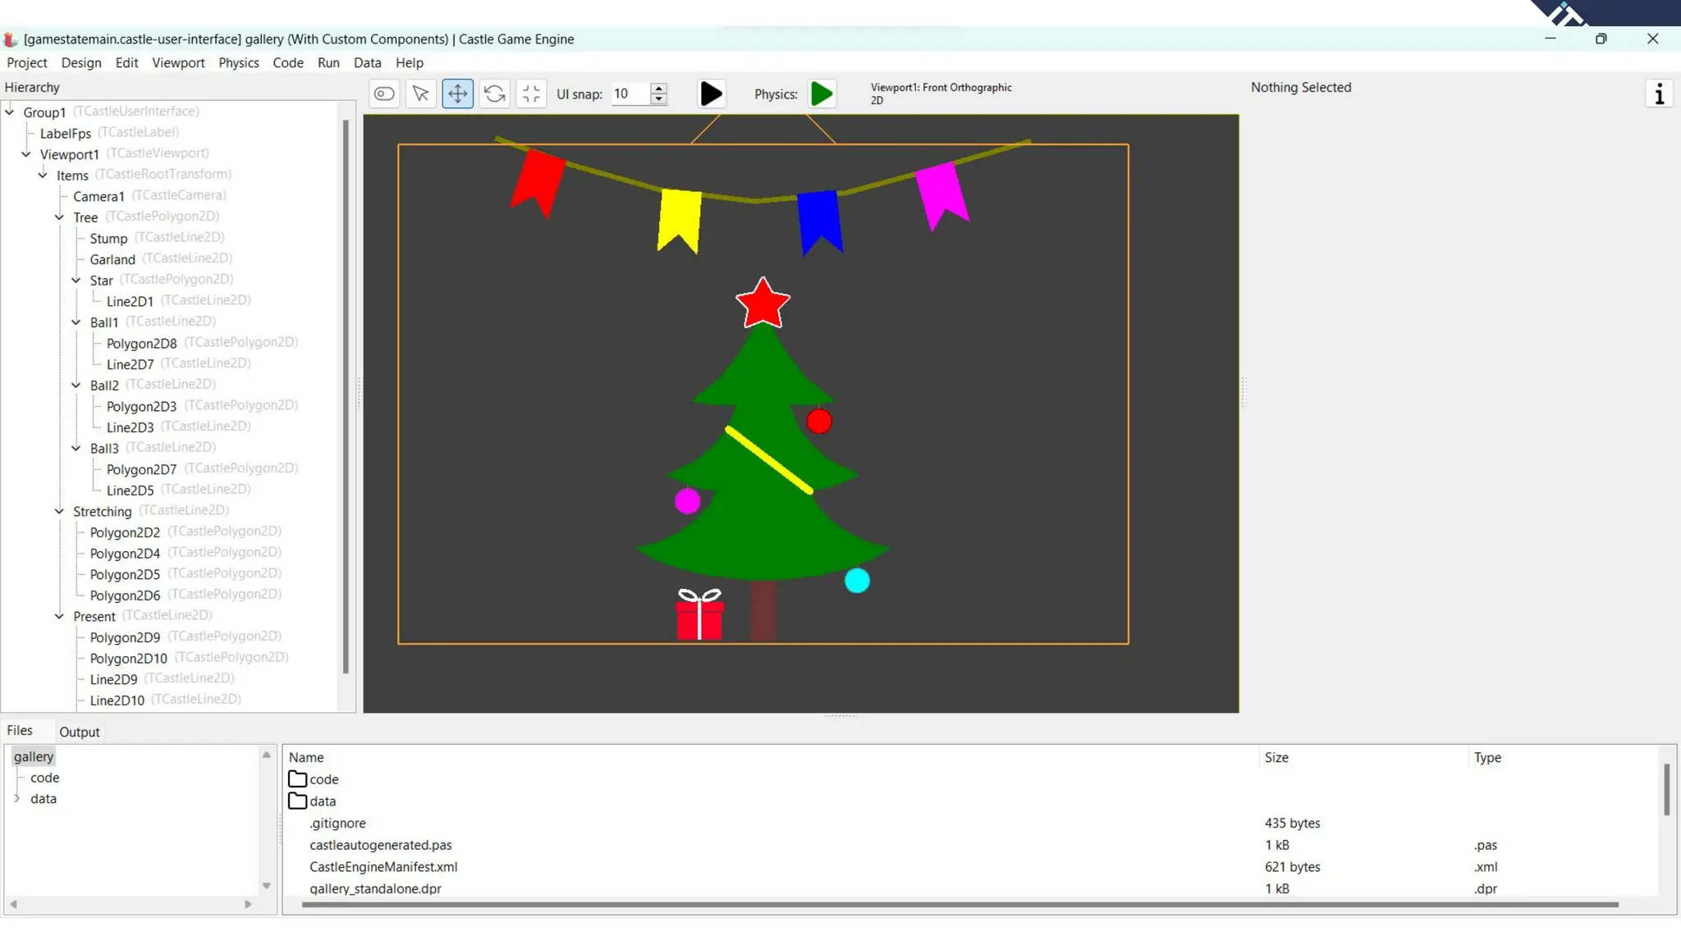Activate the Translate move tool
The image size is (1681, 945).
(x=457, y=94)
